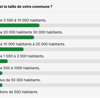Select the 'Moins de 500 habitants' label
Image resolution: width=100 pixels, height=98 pixels.
click(x=19, y=92)
